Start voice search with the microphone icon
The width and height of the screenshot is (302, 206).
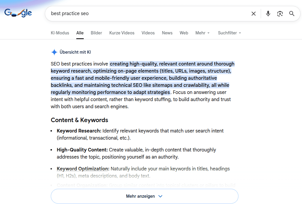(268, 14)
